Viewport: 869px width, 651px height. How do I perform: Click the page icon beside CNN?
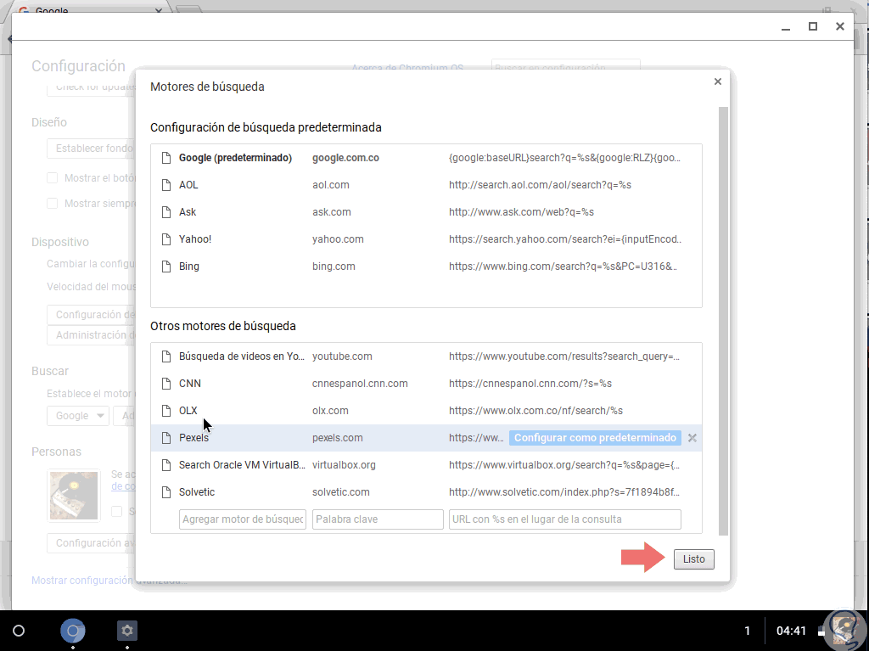click(x=165, y=384)
